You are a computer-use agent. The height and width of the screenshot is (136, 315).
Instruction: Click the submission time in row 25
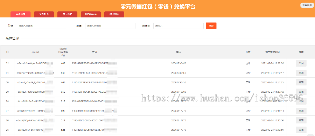point(272,130)
